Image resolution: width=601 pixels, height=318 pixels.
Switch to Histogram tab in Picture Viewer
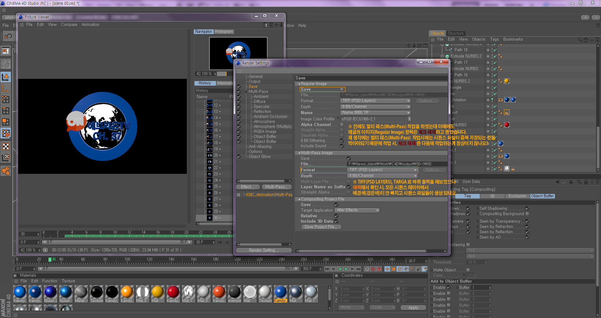point(224,32)
